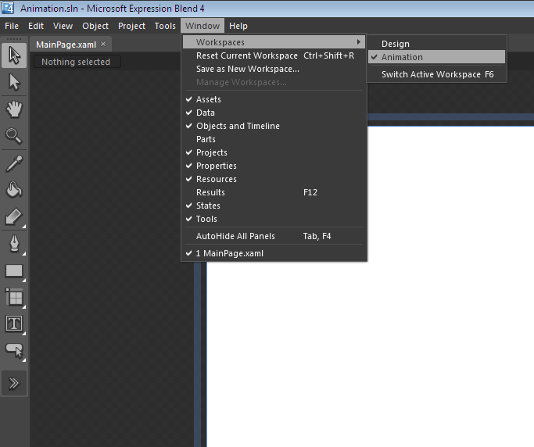Click AutoHide All Panels
This screenshot has width=534, height=447.
(274, 236)
